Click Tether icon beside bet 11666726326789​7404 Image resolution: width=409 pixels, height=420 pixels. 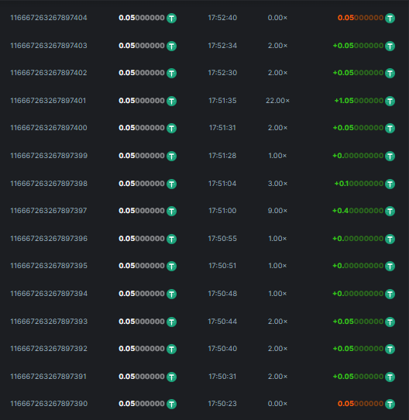[x=171, y=19]
